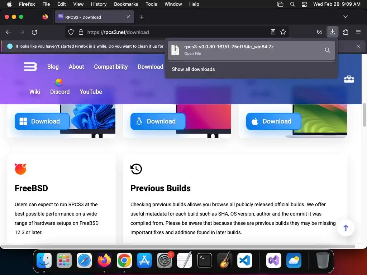Launch Safari from the dock
Image resolution: width=367 pixels, height=275 pixels.
pos(84,260)
